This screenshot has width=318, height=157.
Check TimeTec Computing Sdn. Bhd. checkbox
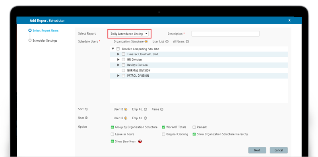coord(118,49)
